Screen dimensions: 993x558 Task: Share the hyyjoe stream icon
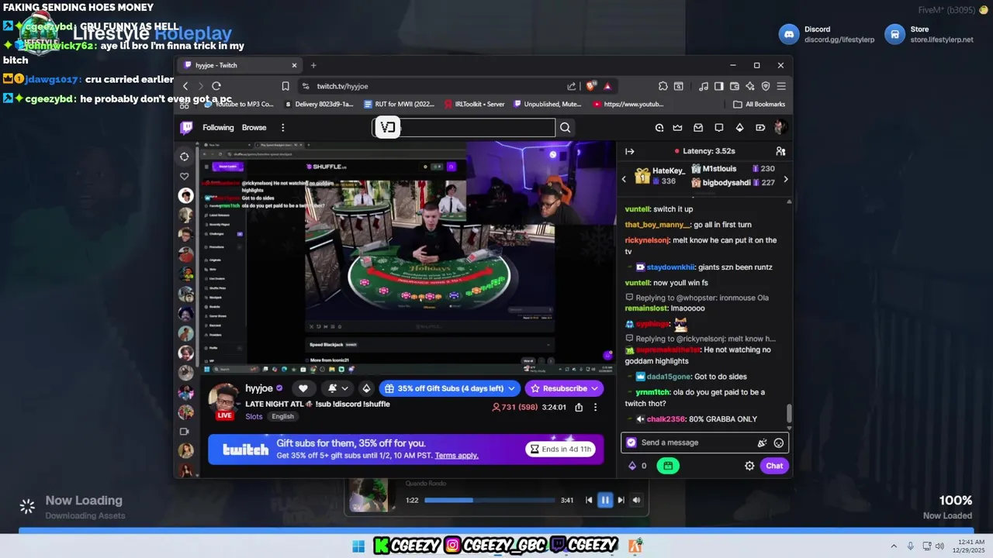point(579,407)
